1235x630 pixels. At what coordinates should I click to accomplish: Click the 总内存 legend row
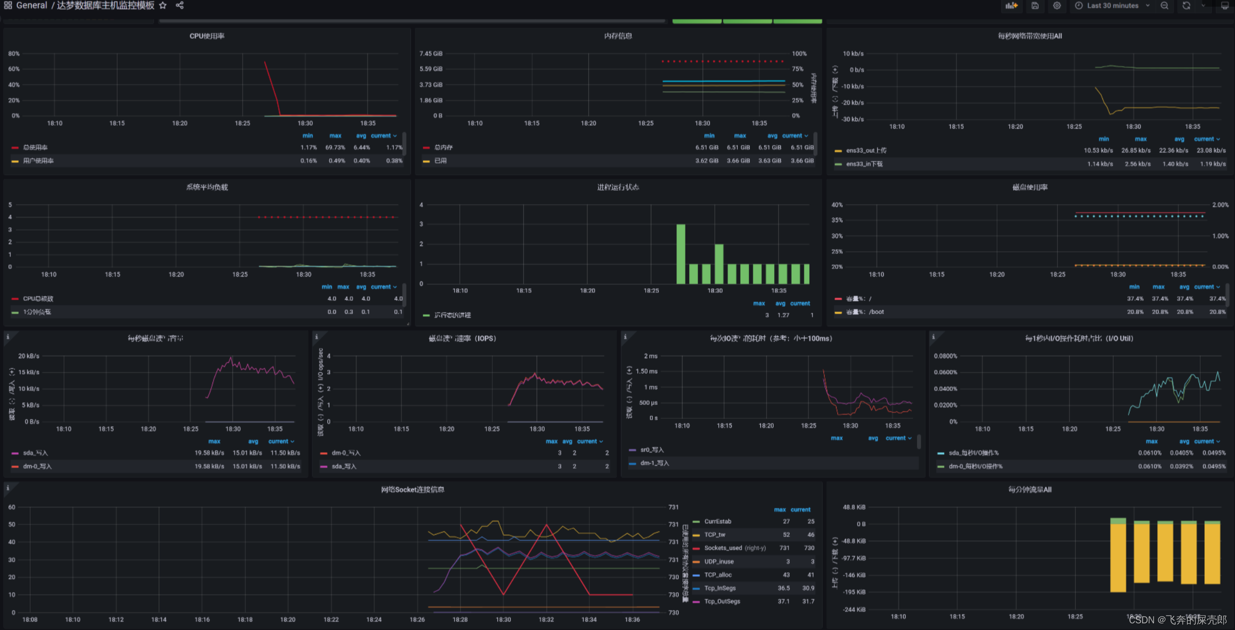click(618, 147)
